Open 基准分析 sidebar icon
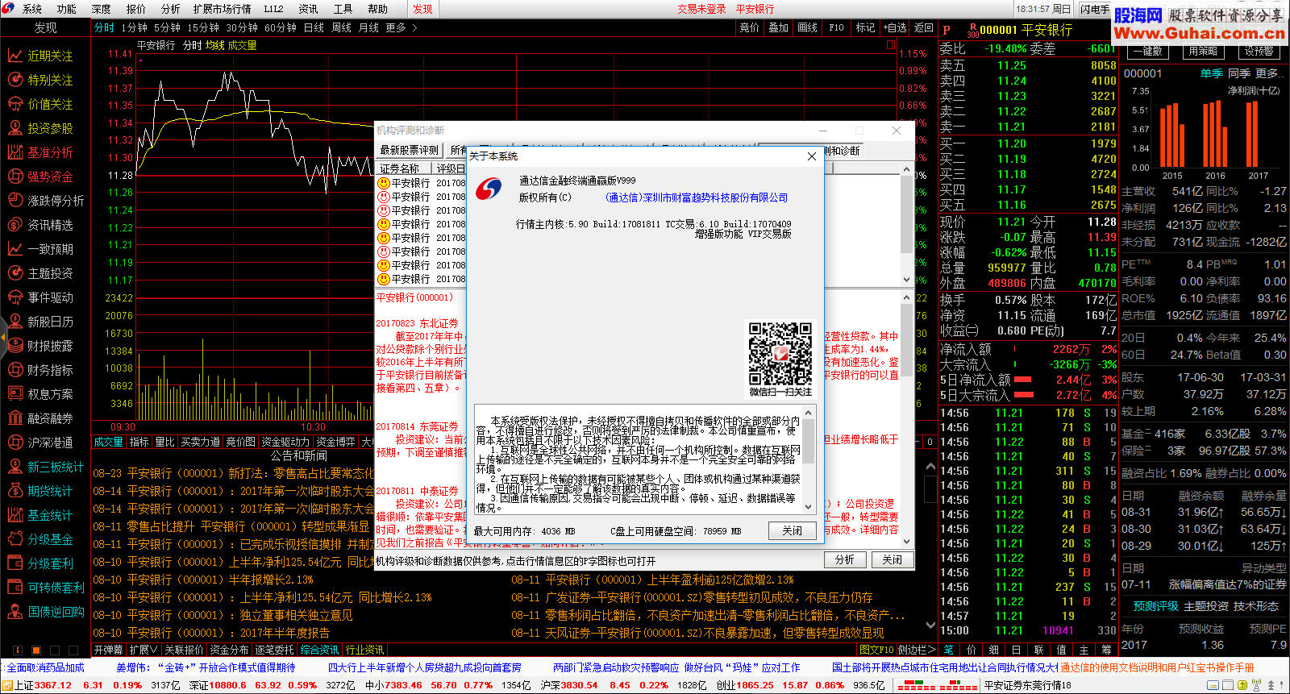Screen dimensions: 1290x694 point(15,152)
